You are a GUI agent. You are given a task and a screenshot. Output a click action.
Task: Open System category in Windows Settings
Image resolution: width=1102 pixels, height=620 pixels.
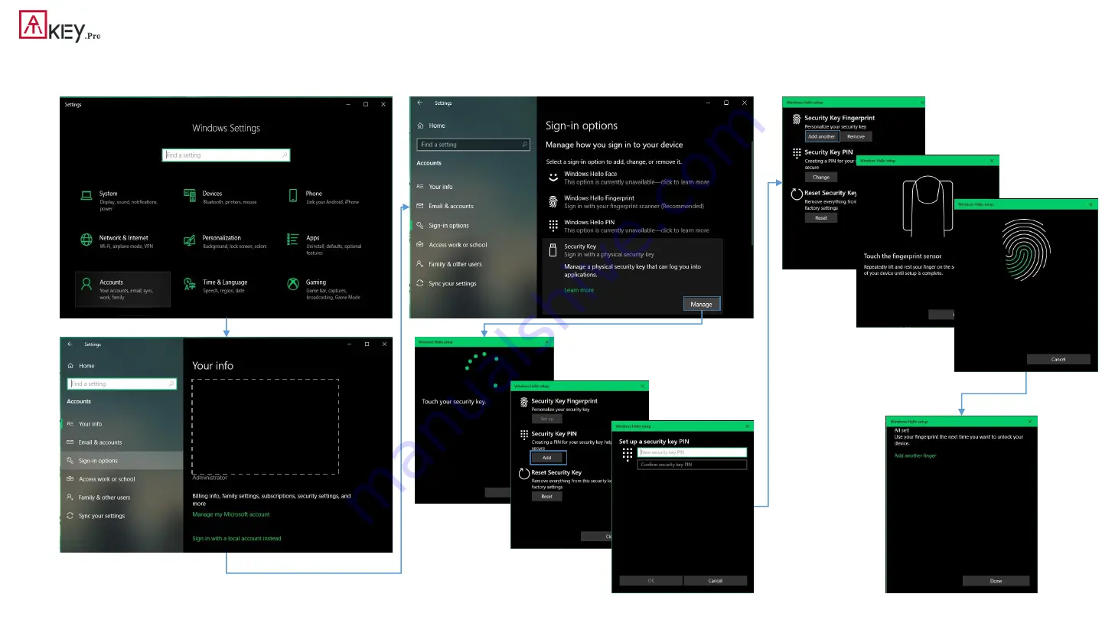pyautogui.click(x=119, y=201)
